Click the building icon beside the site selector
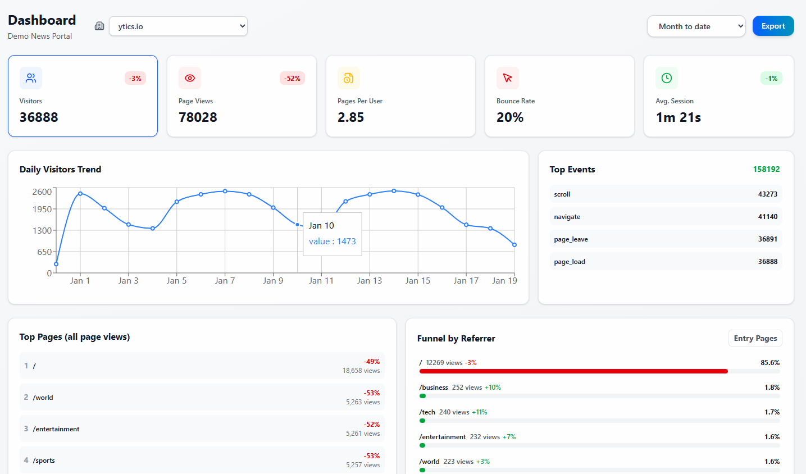This screenshot has width=806, height=474. [99, 26]
